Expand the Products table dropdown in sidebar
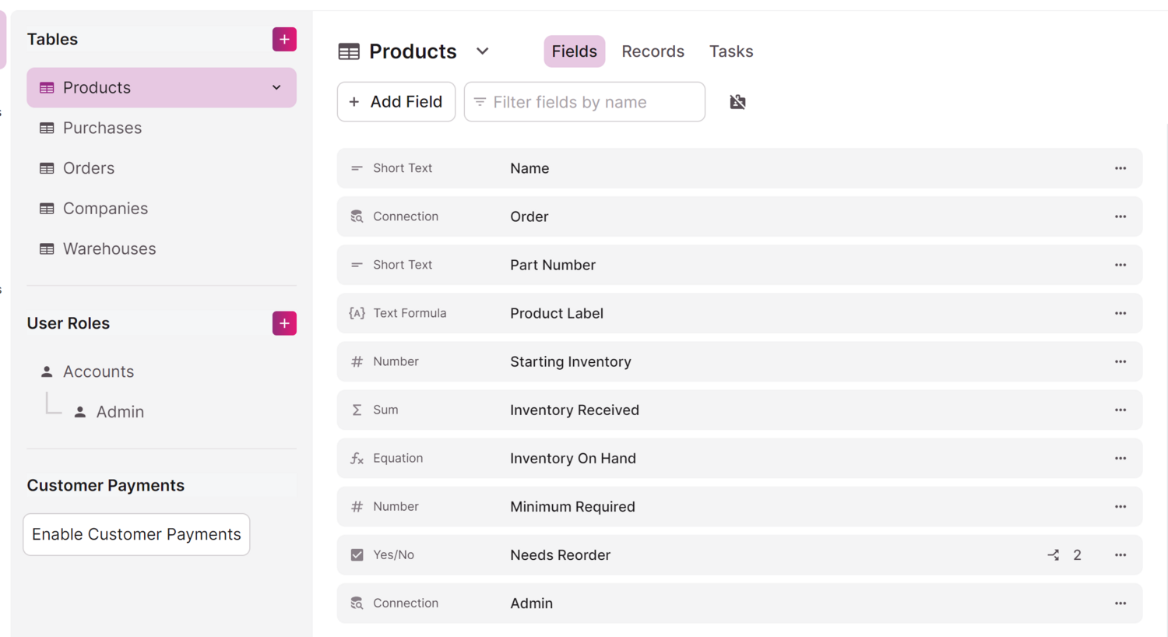This screenshot has height=637, width=1168. (276, 87)
